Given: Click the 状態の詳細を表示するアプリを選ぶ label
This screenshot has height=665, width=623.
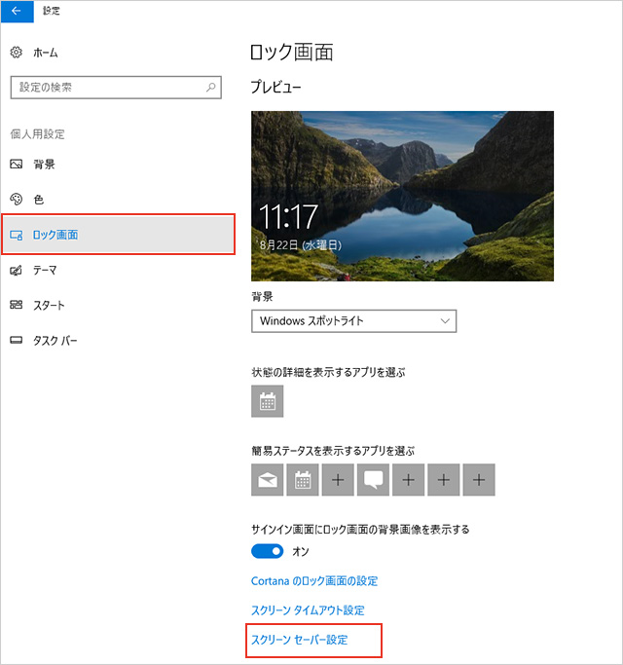Looking at the screenshot, I should coord(328,372).
